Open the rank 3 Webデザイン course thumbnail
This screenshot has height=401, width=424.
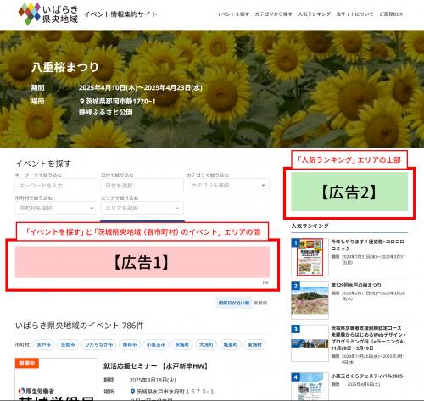(x=310, y=343)
